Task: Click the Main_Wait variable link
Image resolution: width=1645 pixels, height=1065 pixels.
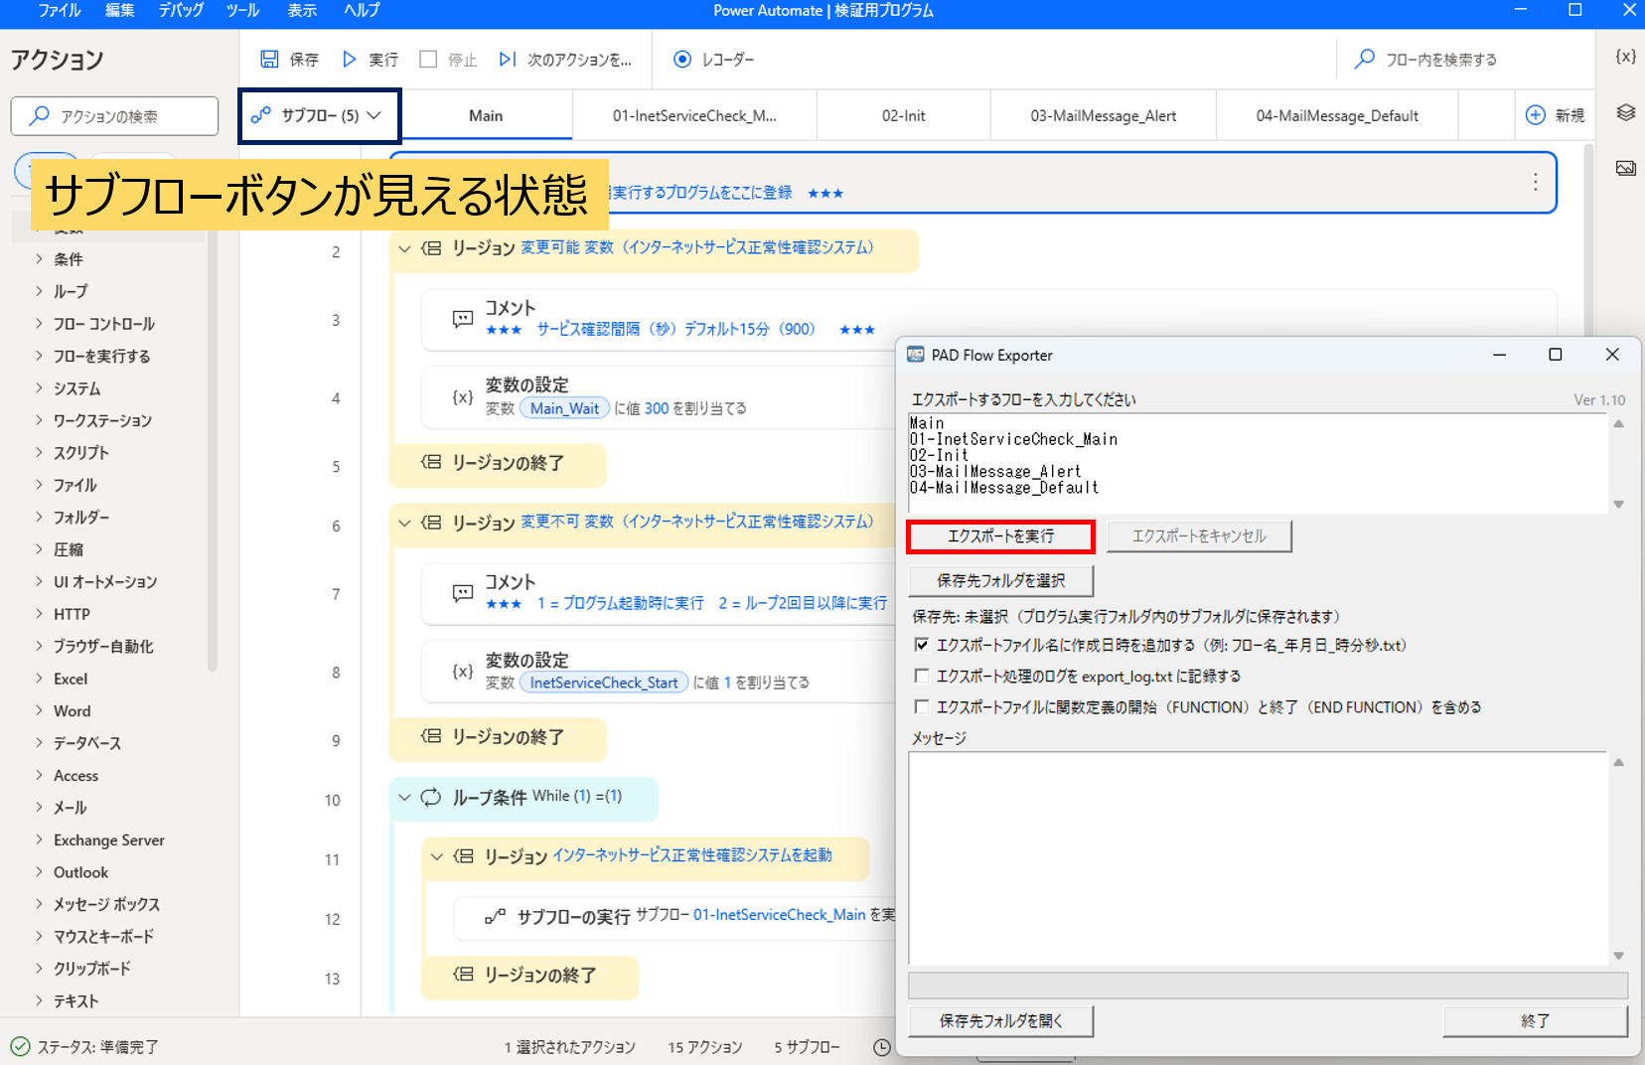Action: [564, 408]
